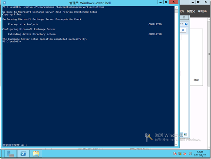211x159 pixels.
Task: Click COMPLETED status beside Extending Active Directory
Action: coord(155,34)
